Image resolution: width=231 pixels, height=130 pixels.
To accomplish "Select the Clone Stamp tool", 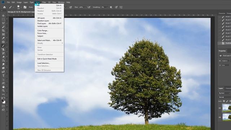I will click(x=3, y=49).
